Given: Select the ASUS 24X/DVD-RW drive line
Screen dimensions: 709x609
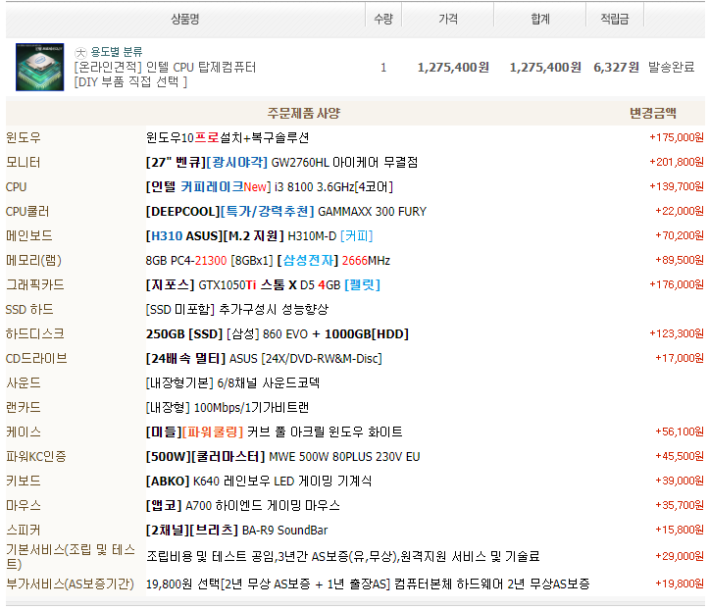Looking at the screenshot, I should pos(264,359).
